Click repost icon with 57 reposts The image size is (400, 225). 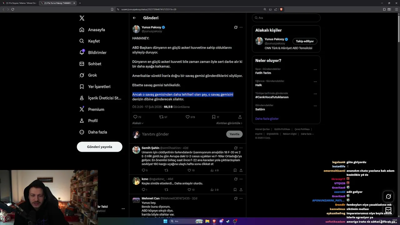click(161, 117)
